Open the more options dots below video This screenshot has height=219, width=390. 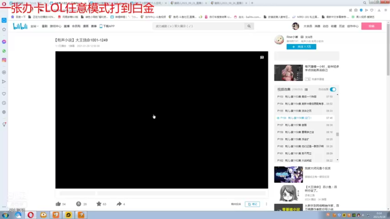click(266, 204)
